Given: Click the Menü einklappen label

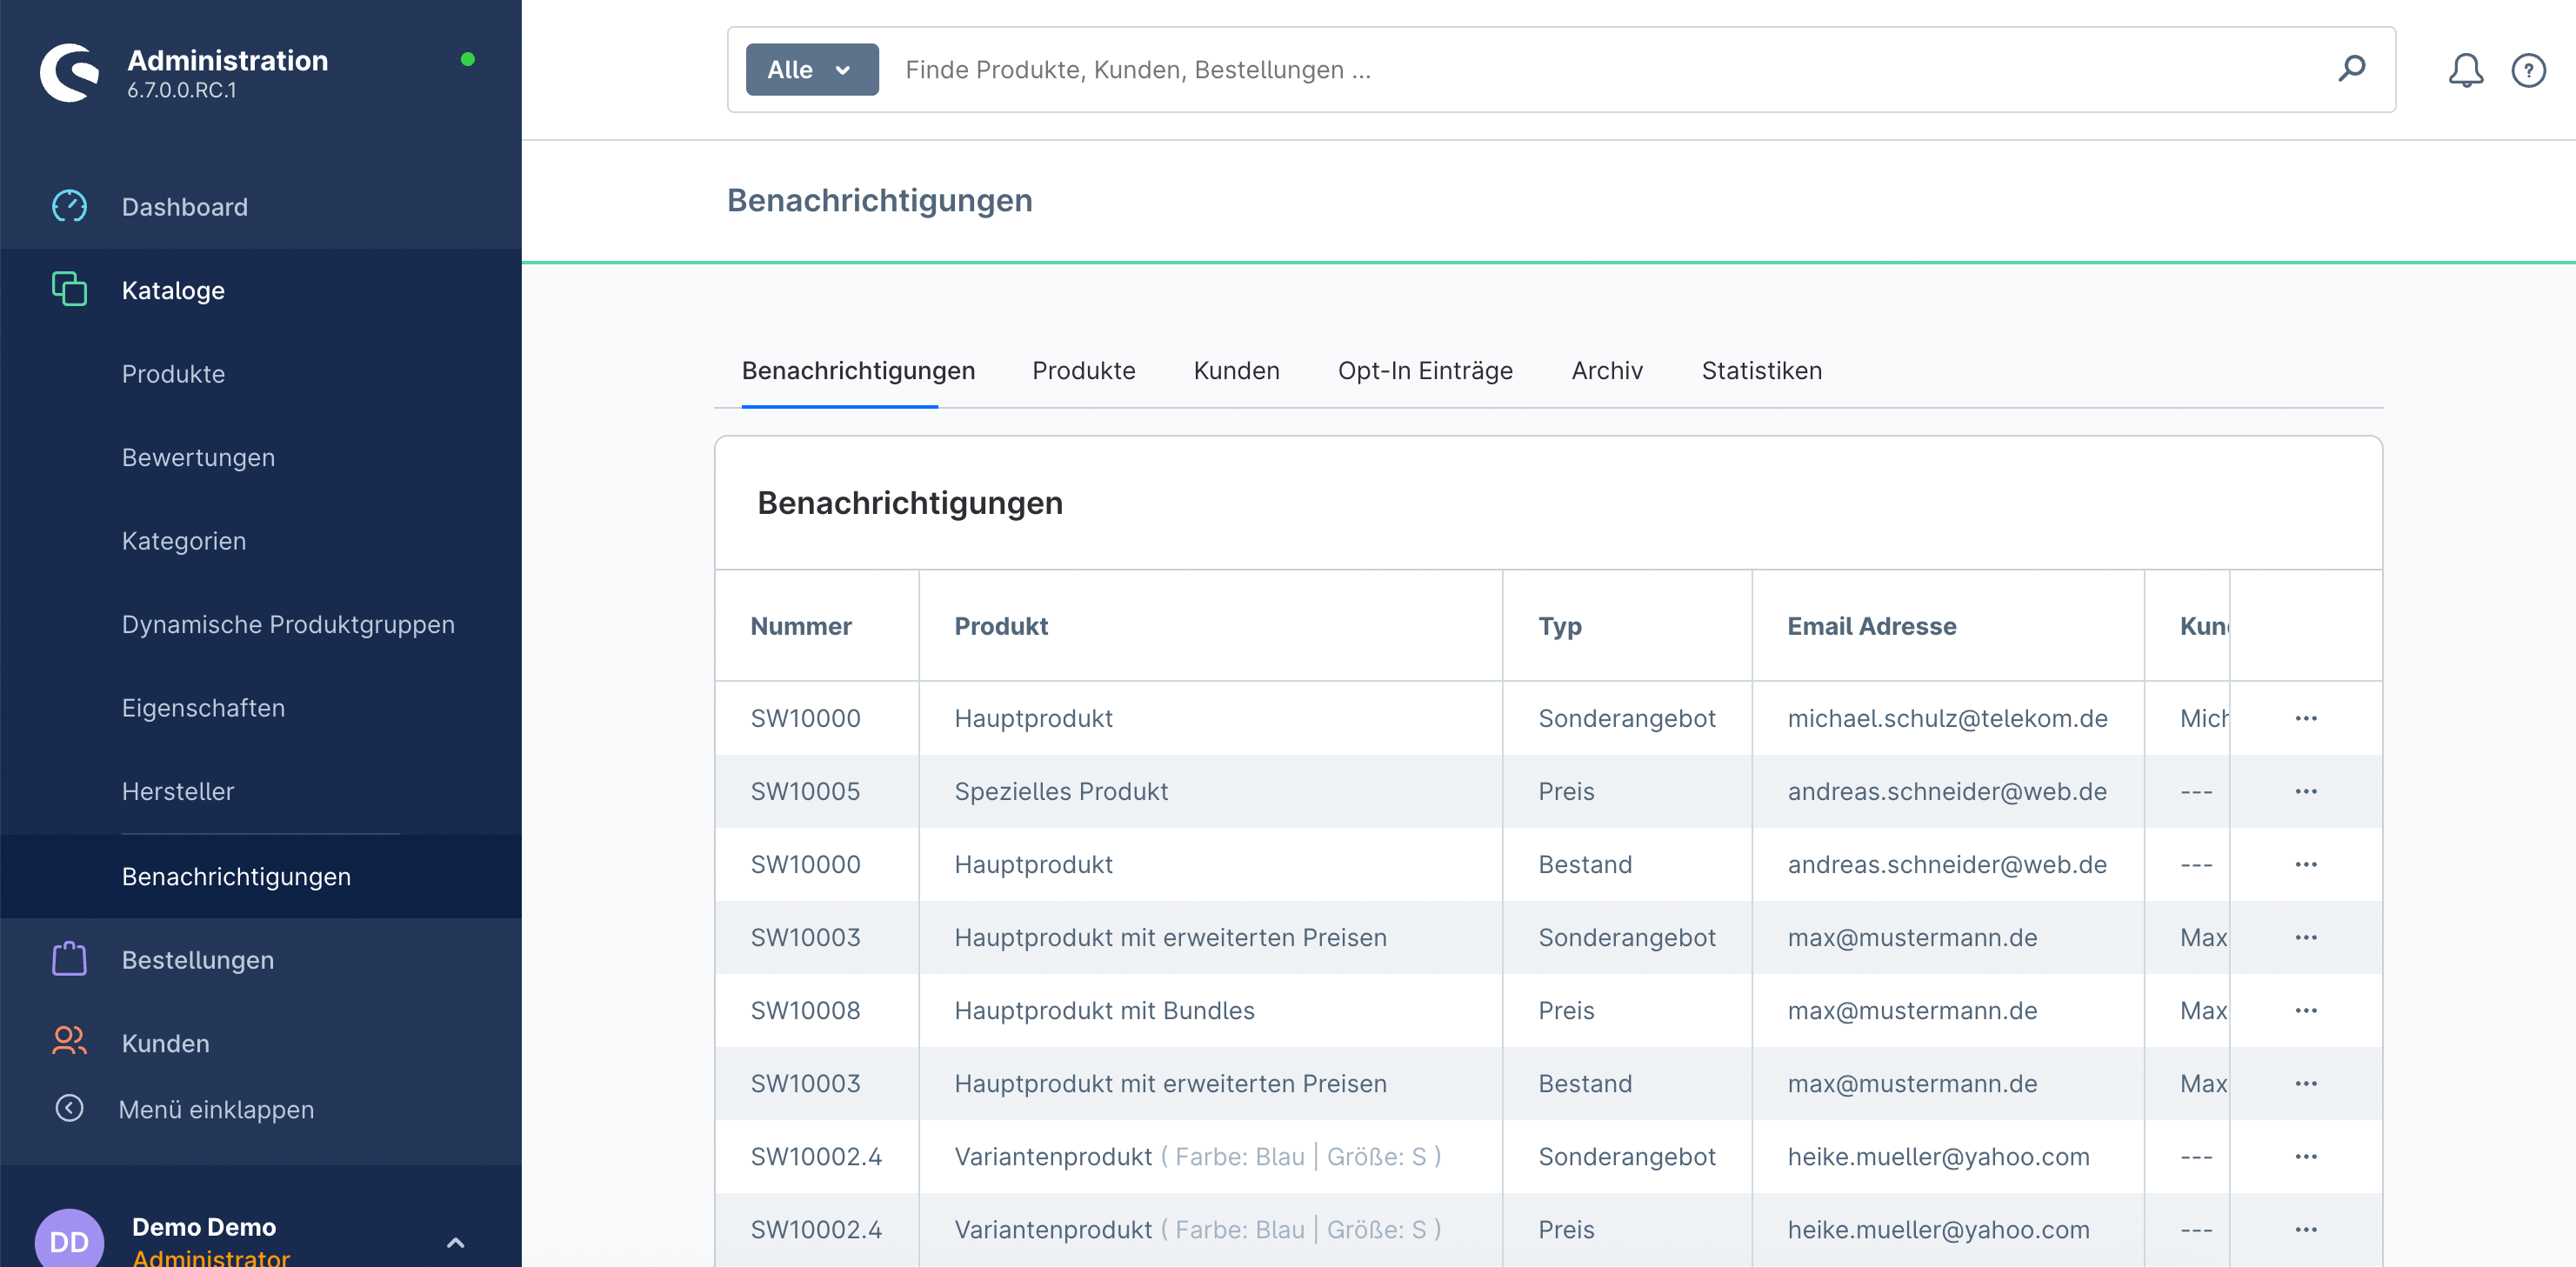Looking at the screenshot, I should click(216, 1109).
